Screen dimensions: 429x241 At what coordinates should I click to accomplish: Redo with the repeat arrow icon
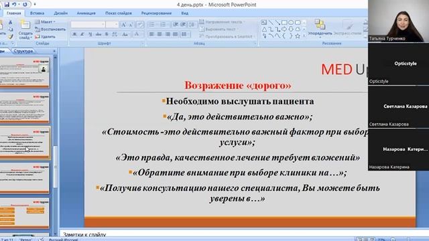coord(25,5)
